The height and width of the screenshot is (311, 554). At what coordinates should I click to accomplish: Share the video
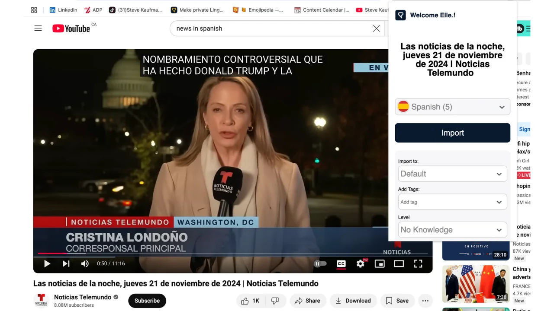[x=307, y=301]
